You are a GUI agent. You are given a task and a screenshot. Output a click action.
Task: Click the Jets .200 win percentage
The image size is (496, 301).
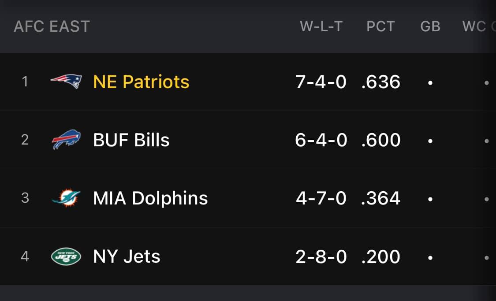(380, 256)
